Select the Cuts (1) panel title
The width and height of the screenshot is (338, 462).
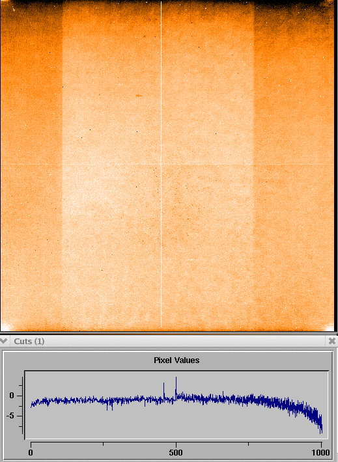click(x=29, y=341)
